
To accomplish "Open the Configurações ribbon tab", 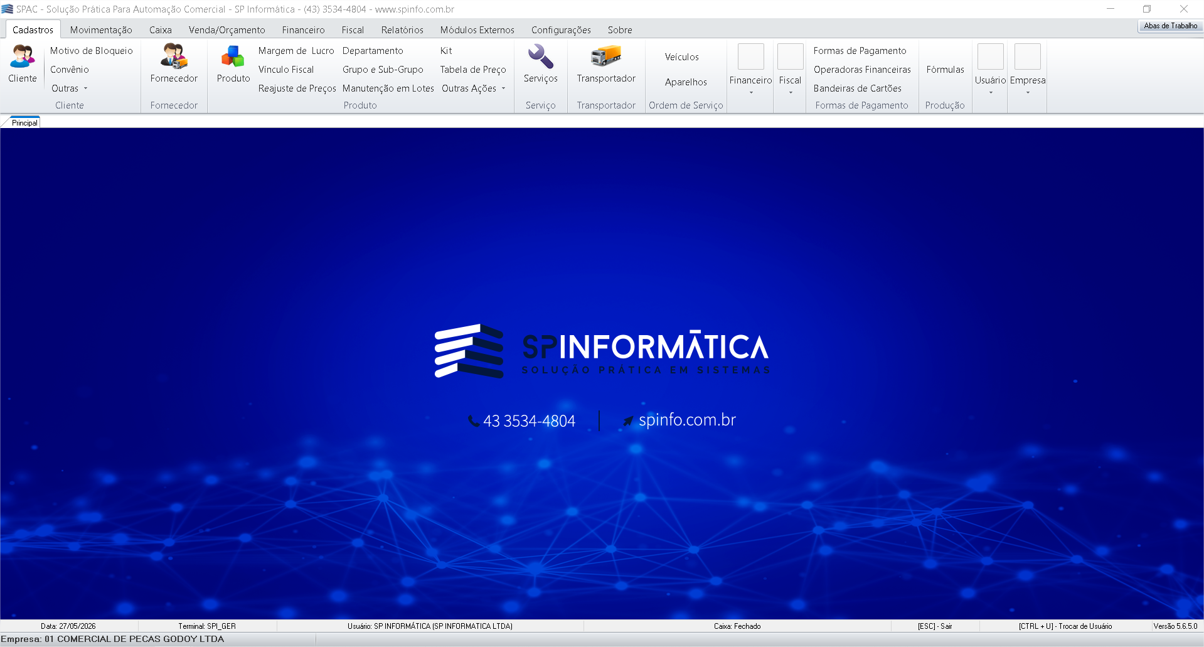I will 561,29.
